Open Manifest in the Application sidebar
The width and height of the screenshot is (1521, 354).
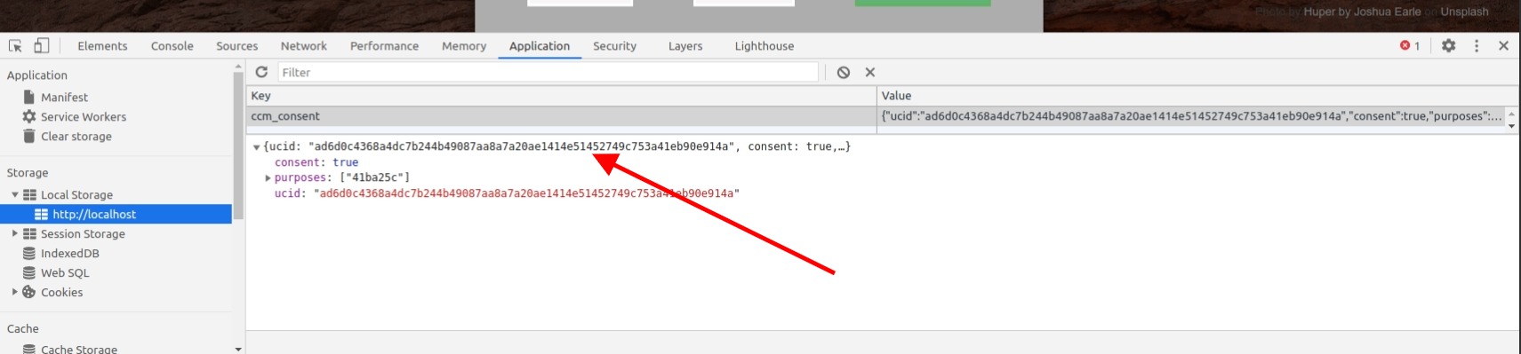pos(64,97)
